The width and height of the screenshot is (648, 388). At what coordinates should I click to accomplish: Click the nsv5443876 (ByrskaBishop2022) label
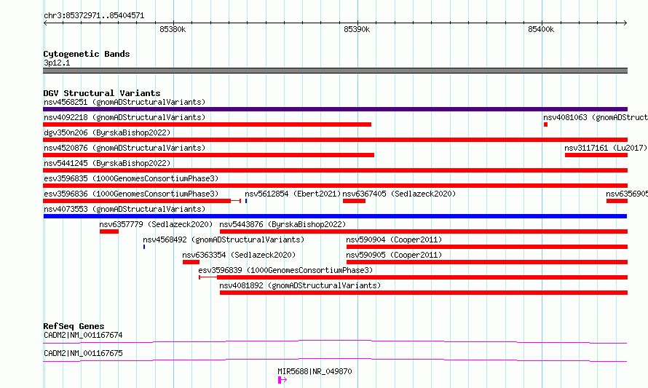(282, 224)
